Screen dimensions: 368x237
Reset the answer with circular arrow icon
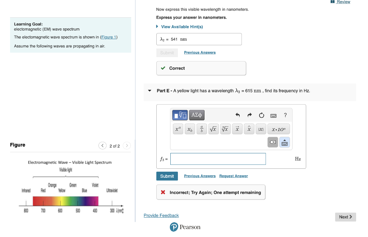click(x=262, y=115)
